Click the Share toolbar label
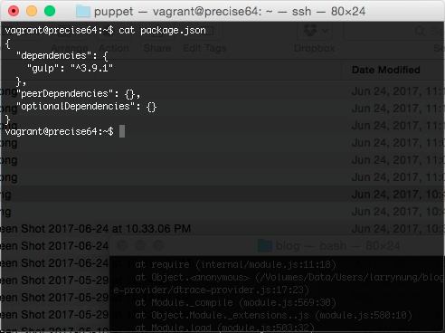445x333 pixels. 157,48
